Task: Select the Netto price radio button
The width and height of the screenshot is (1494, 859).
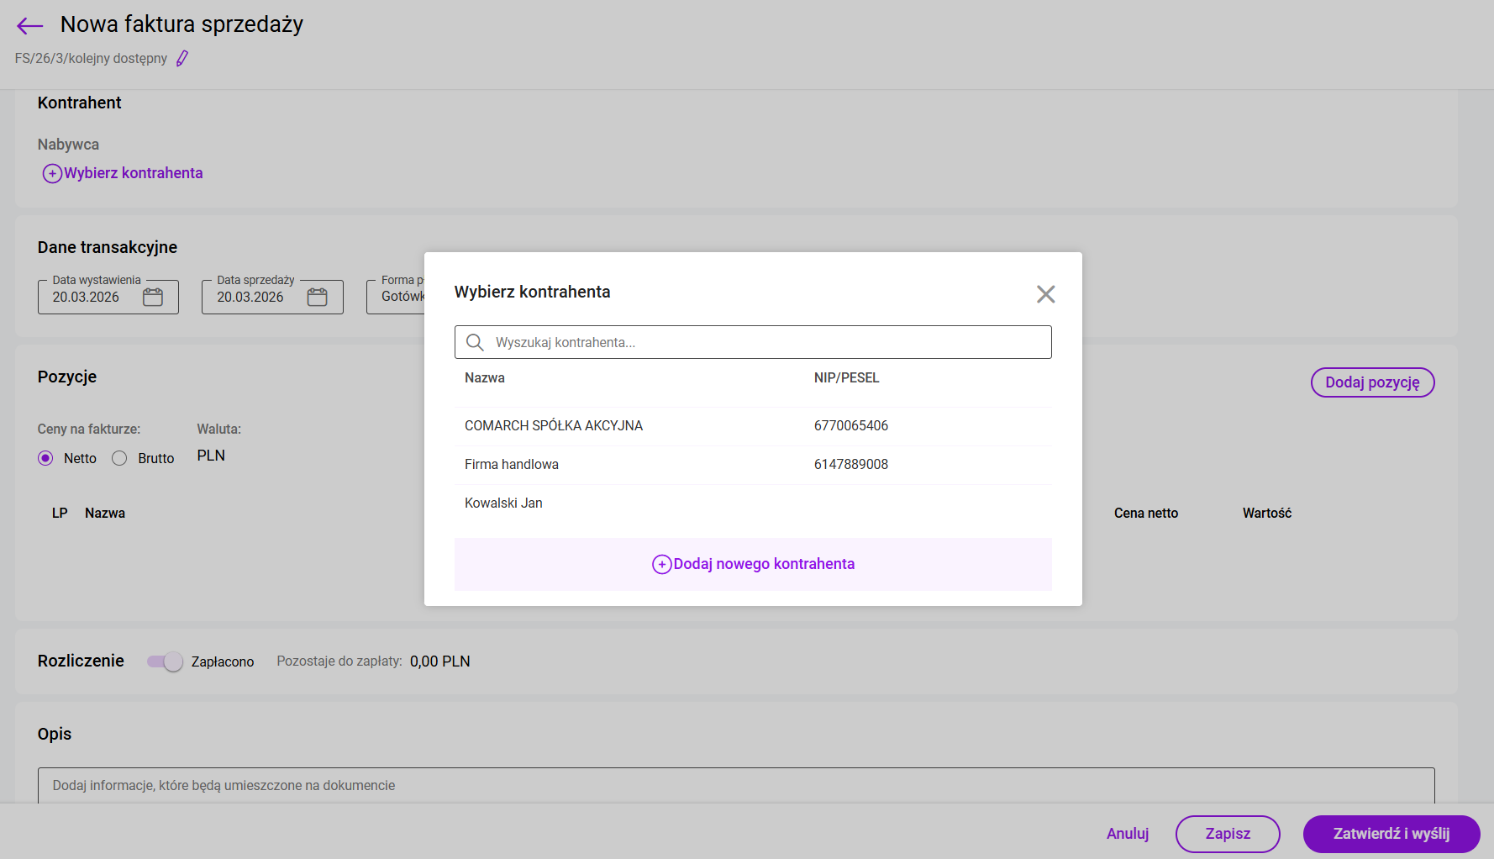Action: [x=45, y=458]
